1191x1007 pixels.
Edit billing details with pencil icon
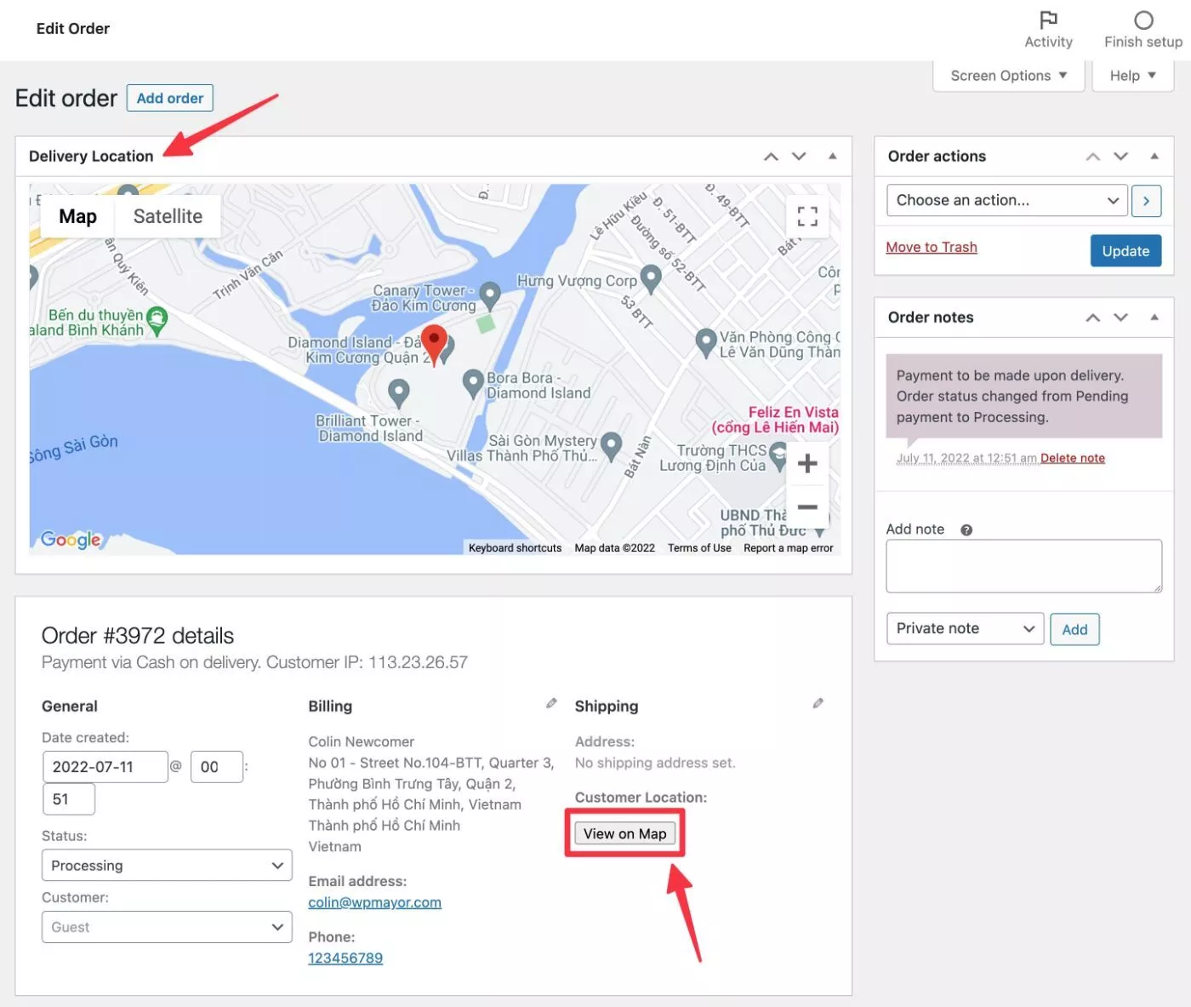click(551, 703)
